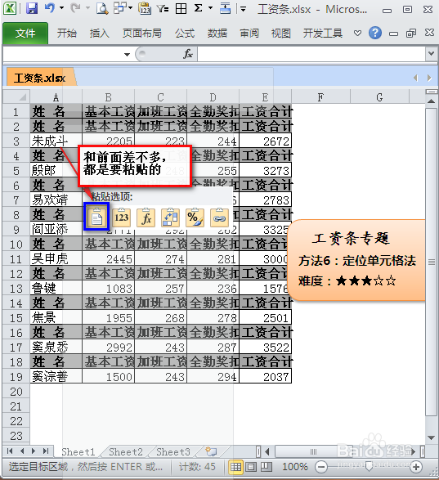
Task: Click the AutoSum sigma icon
Action: pos(199,8)
